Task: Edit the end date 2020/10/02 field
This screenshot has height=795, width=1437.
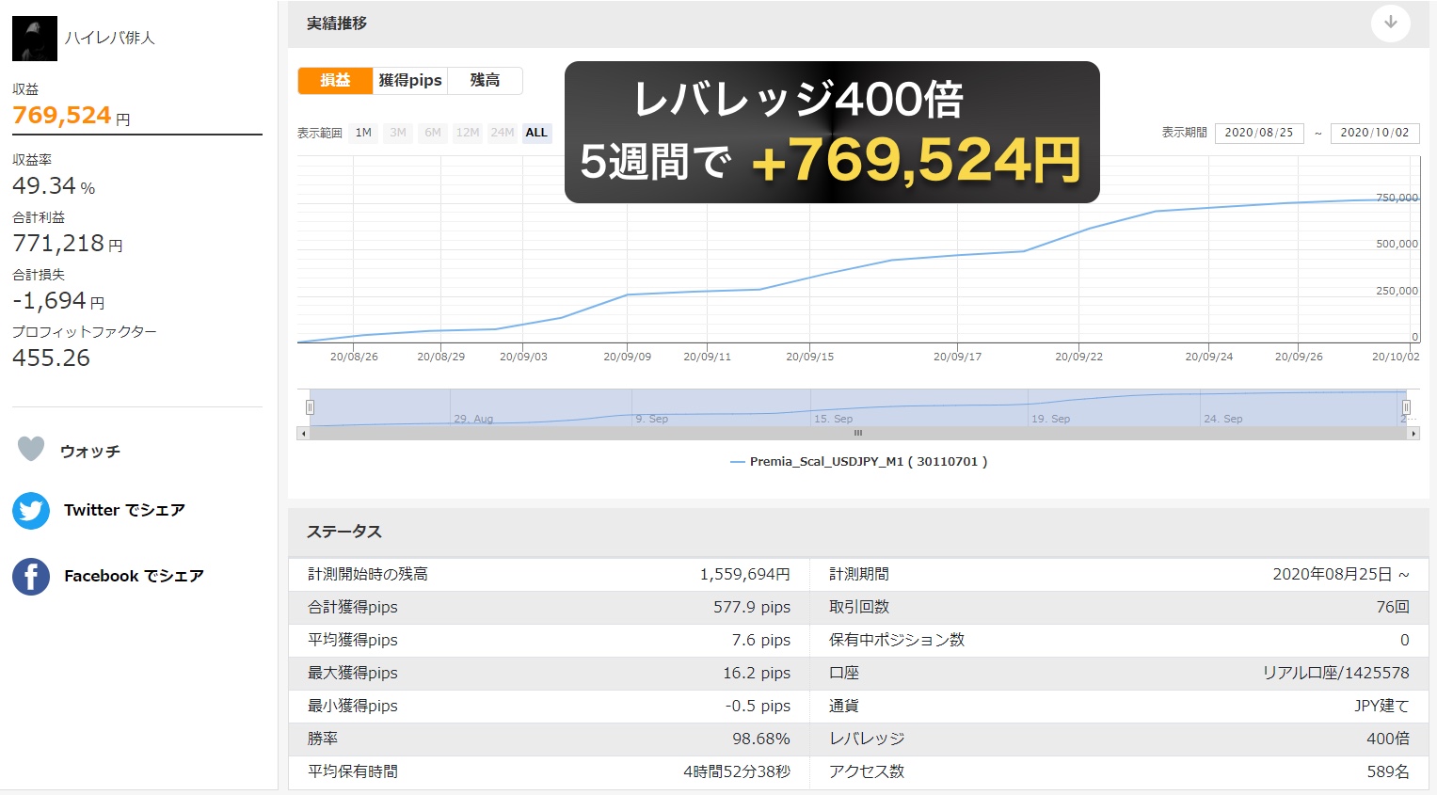Action: tap(1375, 133)
